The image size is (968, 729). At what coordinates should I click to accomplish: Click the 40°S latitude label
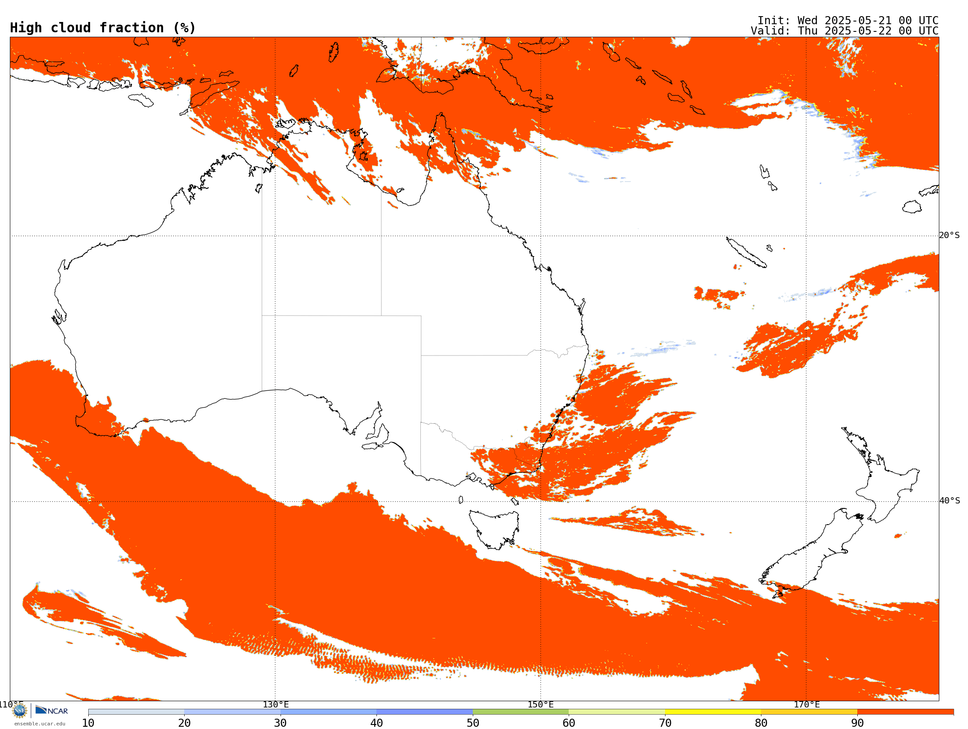(949, 501)
